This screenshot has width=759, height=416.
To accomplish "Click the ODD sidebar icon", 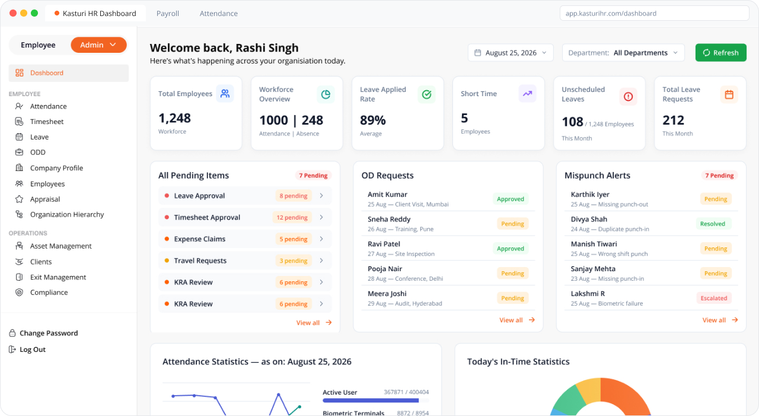I will pos(20,153).
